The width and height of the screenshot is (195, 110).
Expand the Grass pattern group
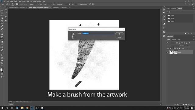point(167,18)
